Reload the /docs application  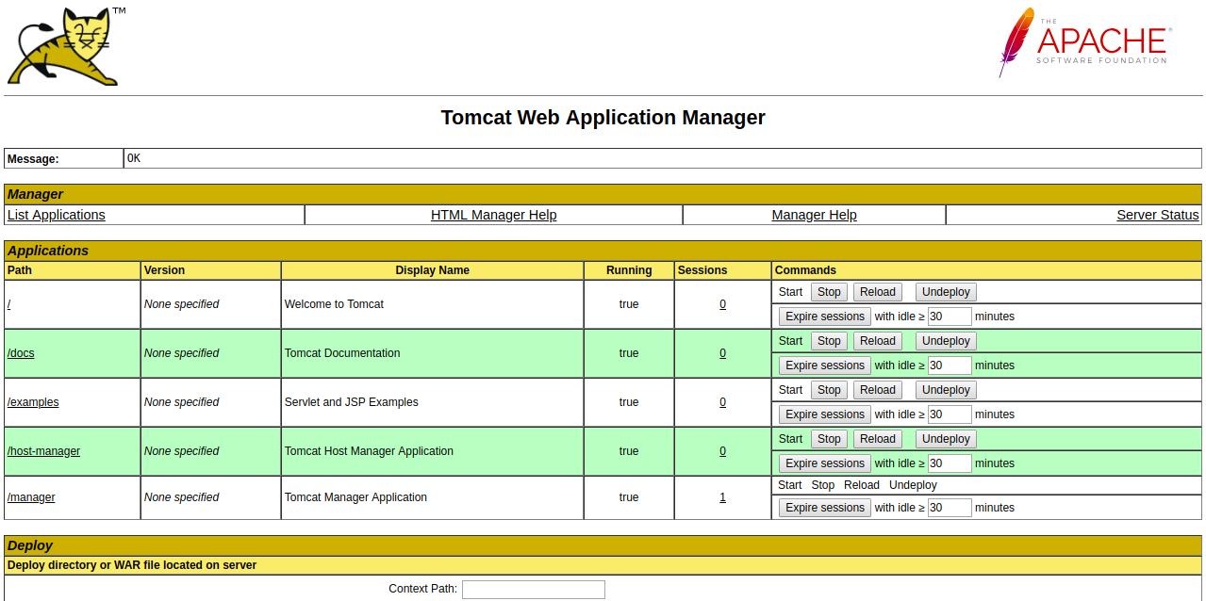[877, 341]
